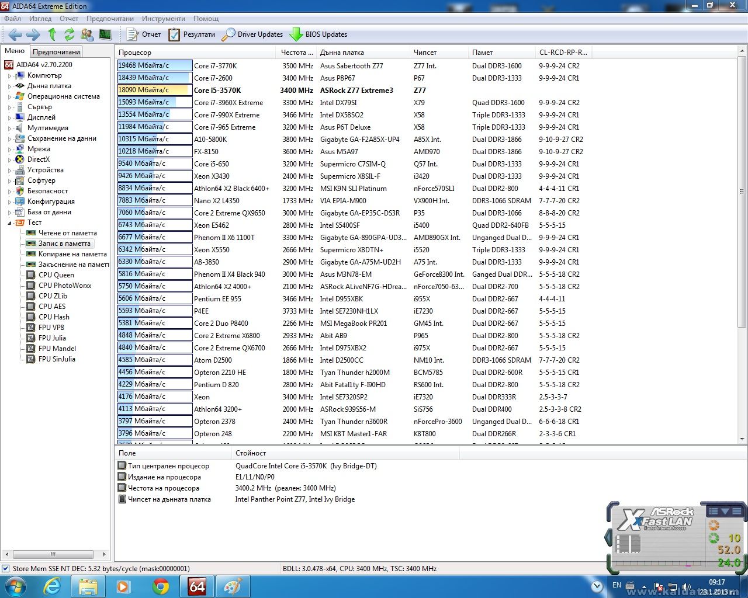Click the Refresh arrows icon
This screenshot has height=598, width=748.
(x=70, y=34)
